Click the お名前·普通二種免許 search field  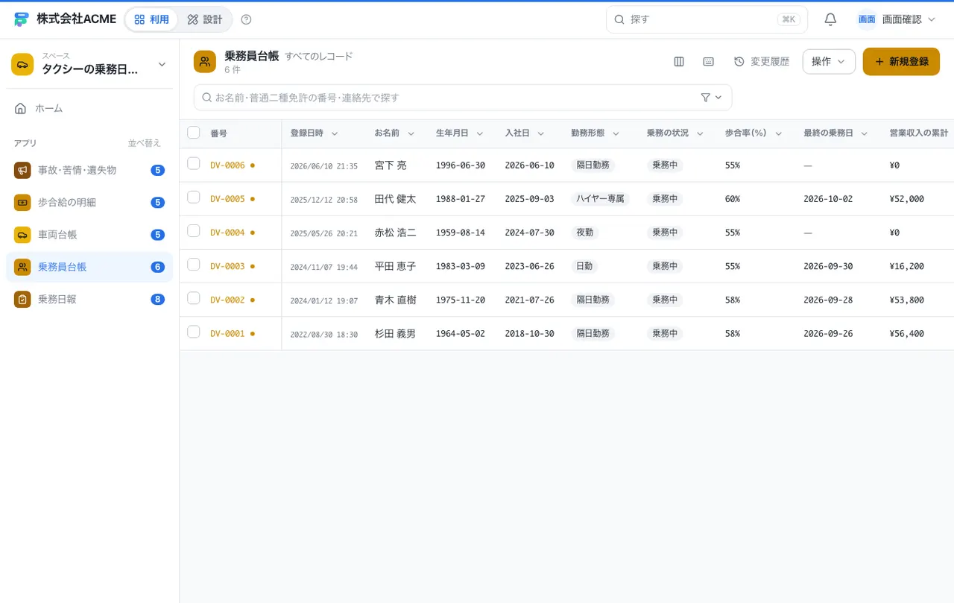click(463, 98)
